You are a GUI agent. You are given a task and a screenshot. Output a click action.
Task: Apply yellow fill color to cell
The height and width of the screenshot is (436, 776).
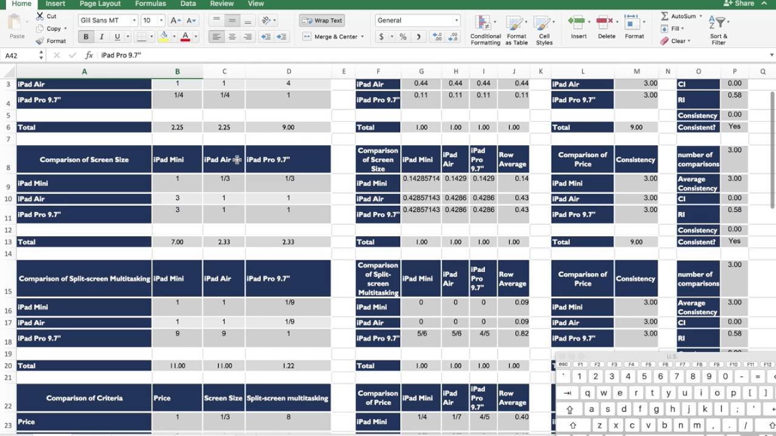point(163,37)
